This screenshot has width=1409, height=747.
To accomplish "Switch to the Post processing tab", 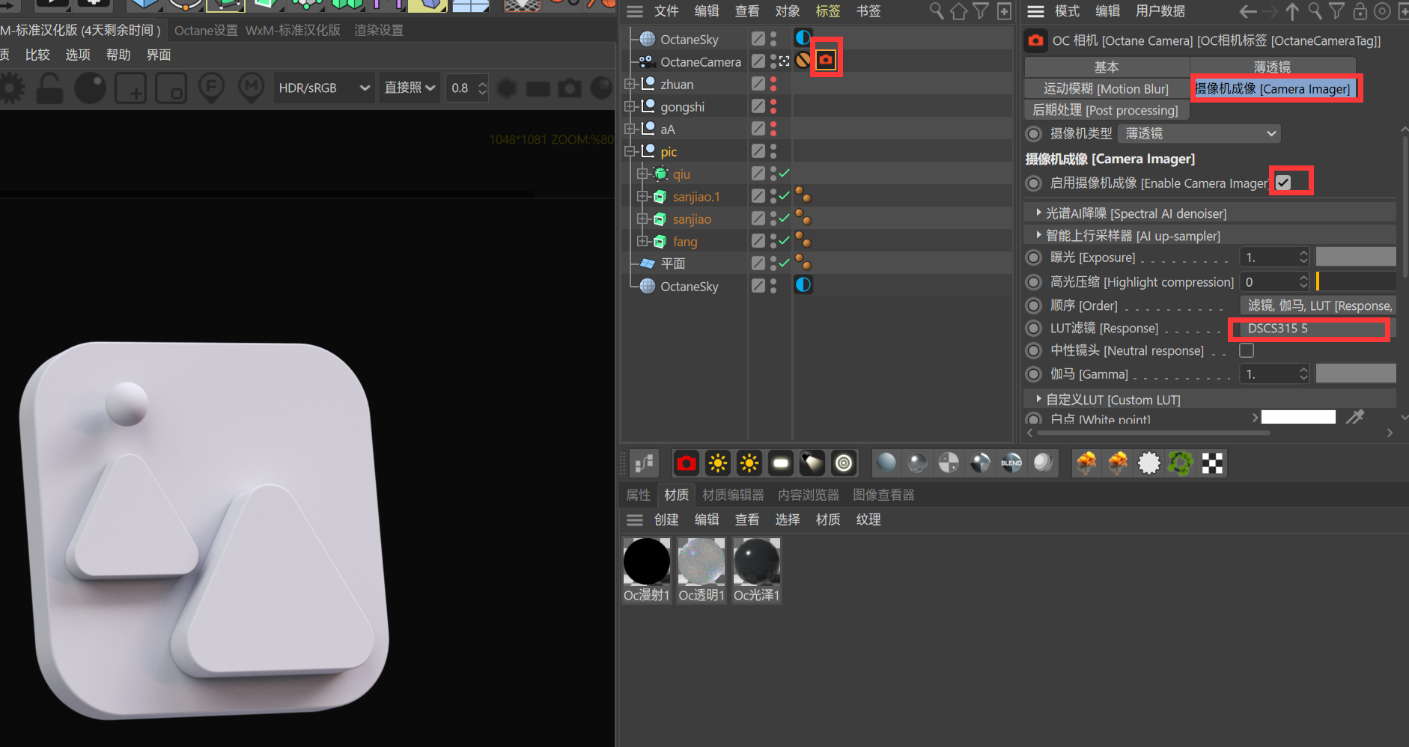I will (x=1106, y=110).
